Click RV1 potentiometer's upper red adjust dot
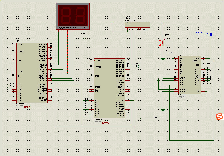The height and width of the screenshot is (156, 224). 160,41
